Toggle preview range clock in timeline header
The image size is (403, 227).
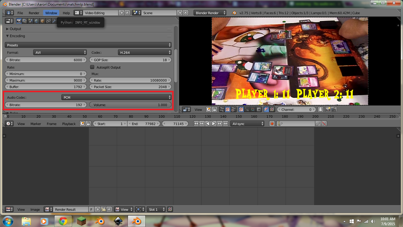coord(82,124)
